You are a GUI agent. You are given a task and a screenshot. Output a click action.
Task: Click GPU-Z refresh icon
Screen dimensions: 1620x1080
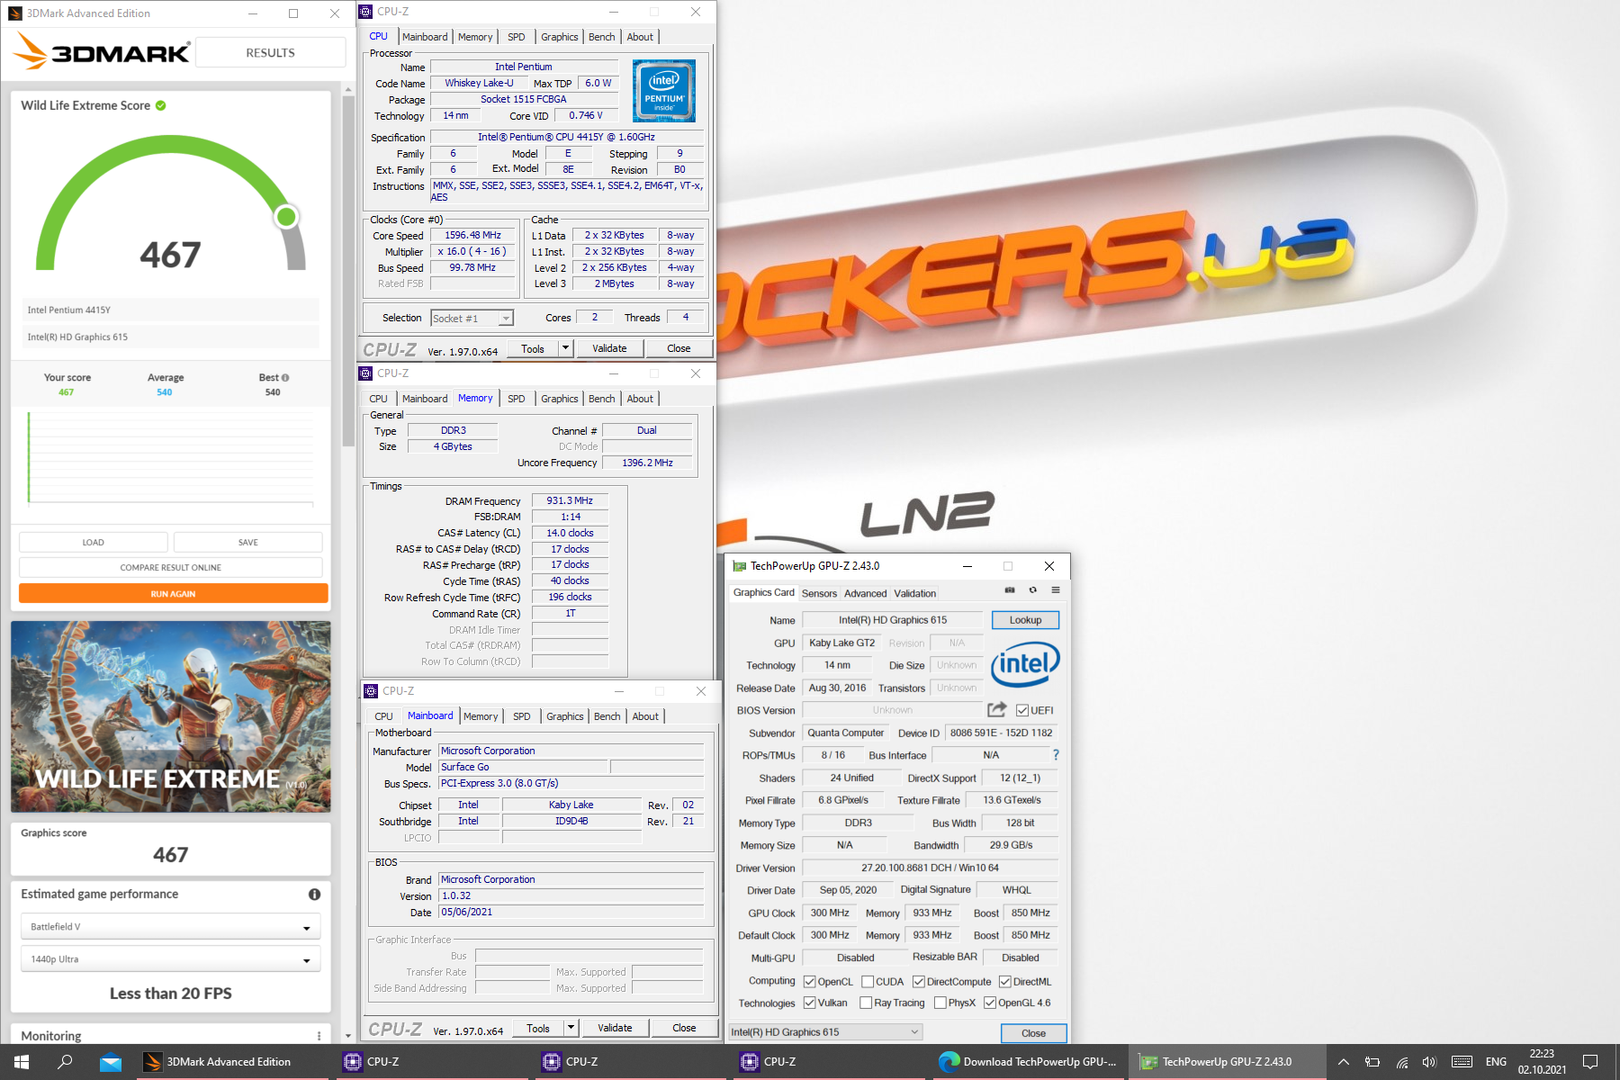pyautogui.click(x=1032, y=590)
